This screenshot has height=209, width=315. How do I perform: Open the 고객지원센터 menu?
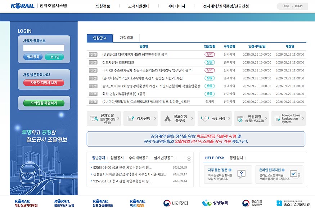[x=139, y=6]
